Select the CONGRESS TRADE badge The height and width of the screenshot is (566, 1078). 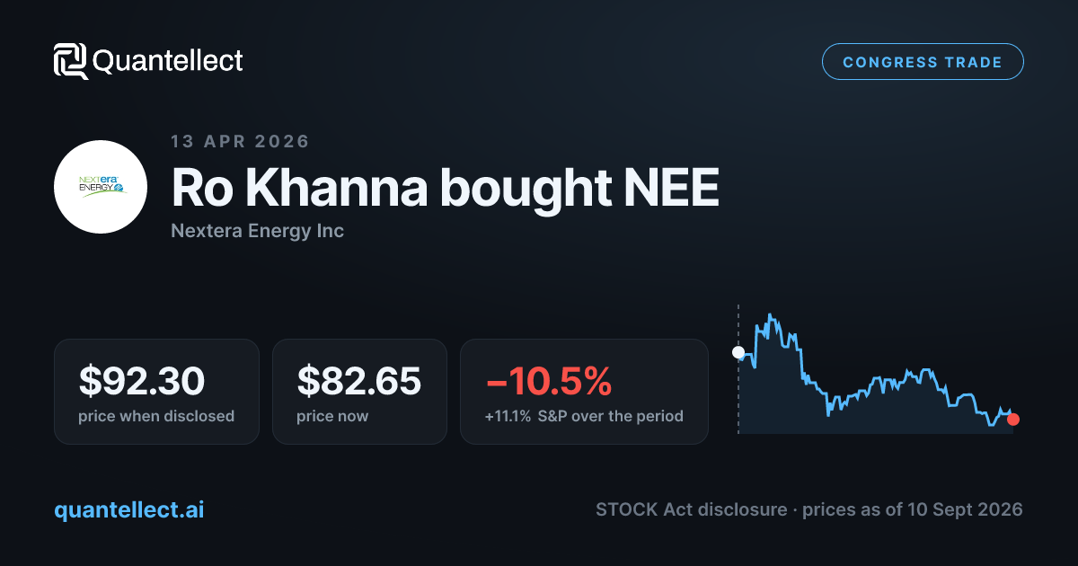click(923, 62)
